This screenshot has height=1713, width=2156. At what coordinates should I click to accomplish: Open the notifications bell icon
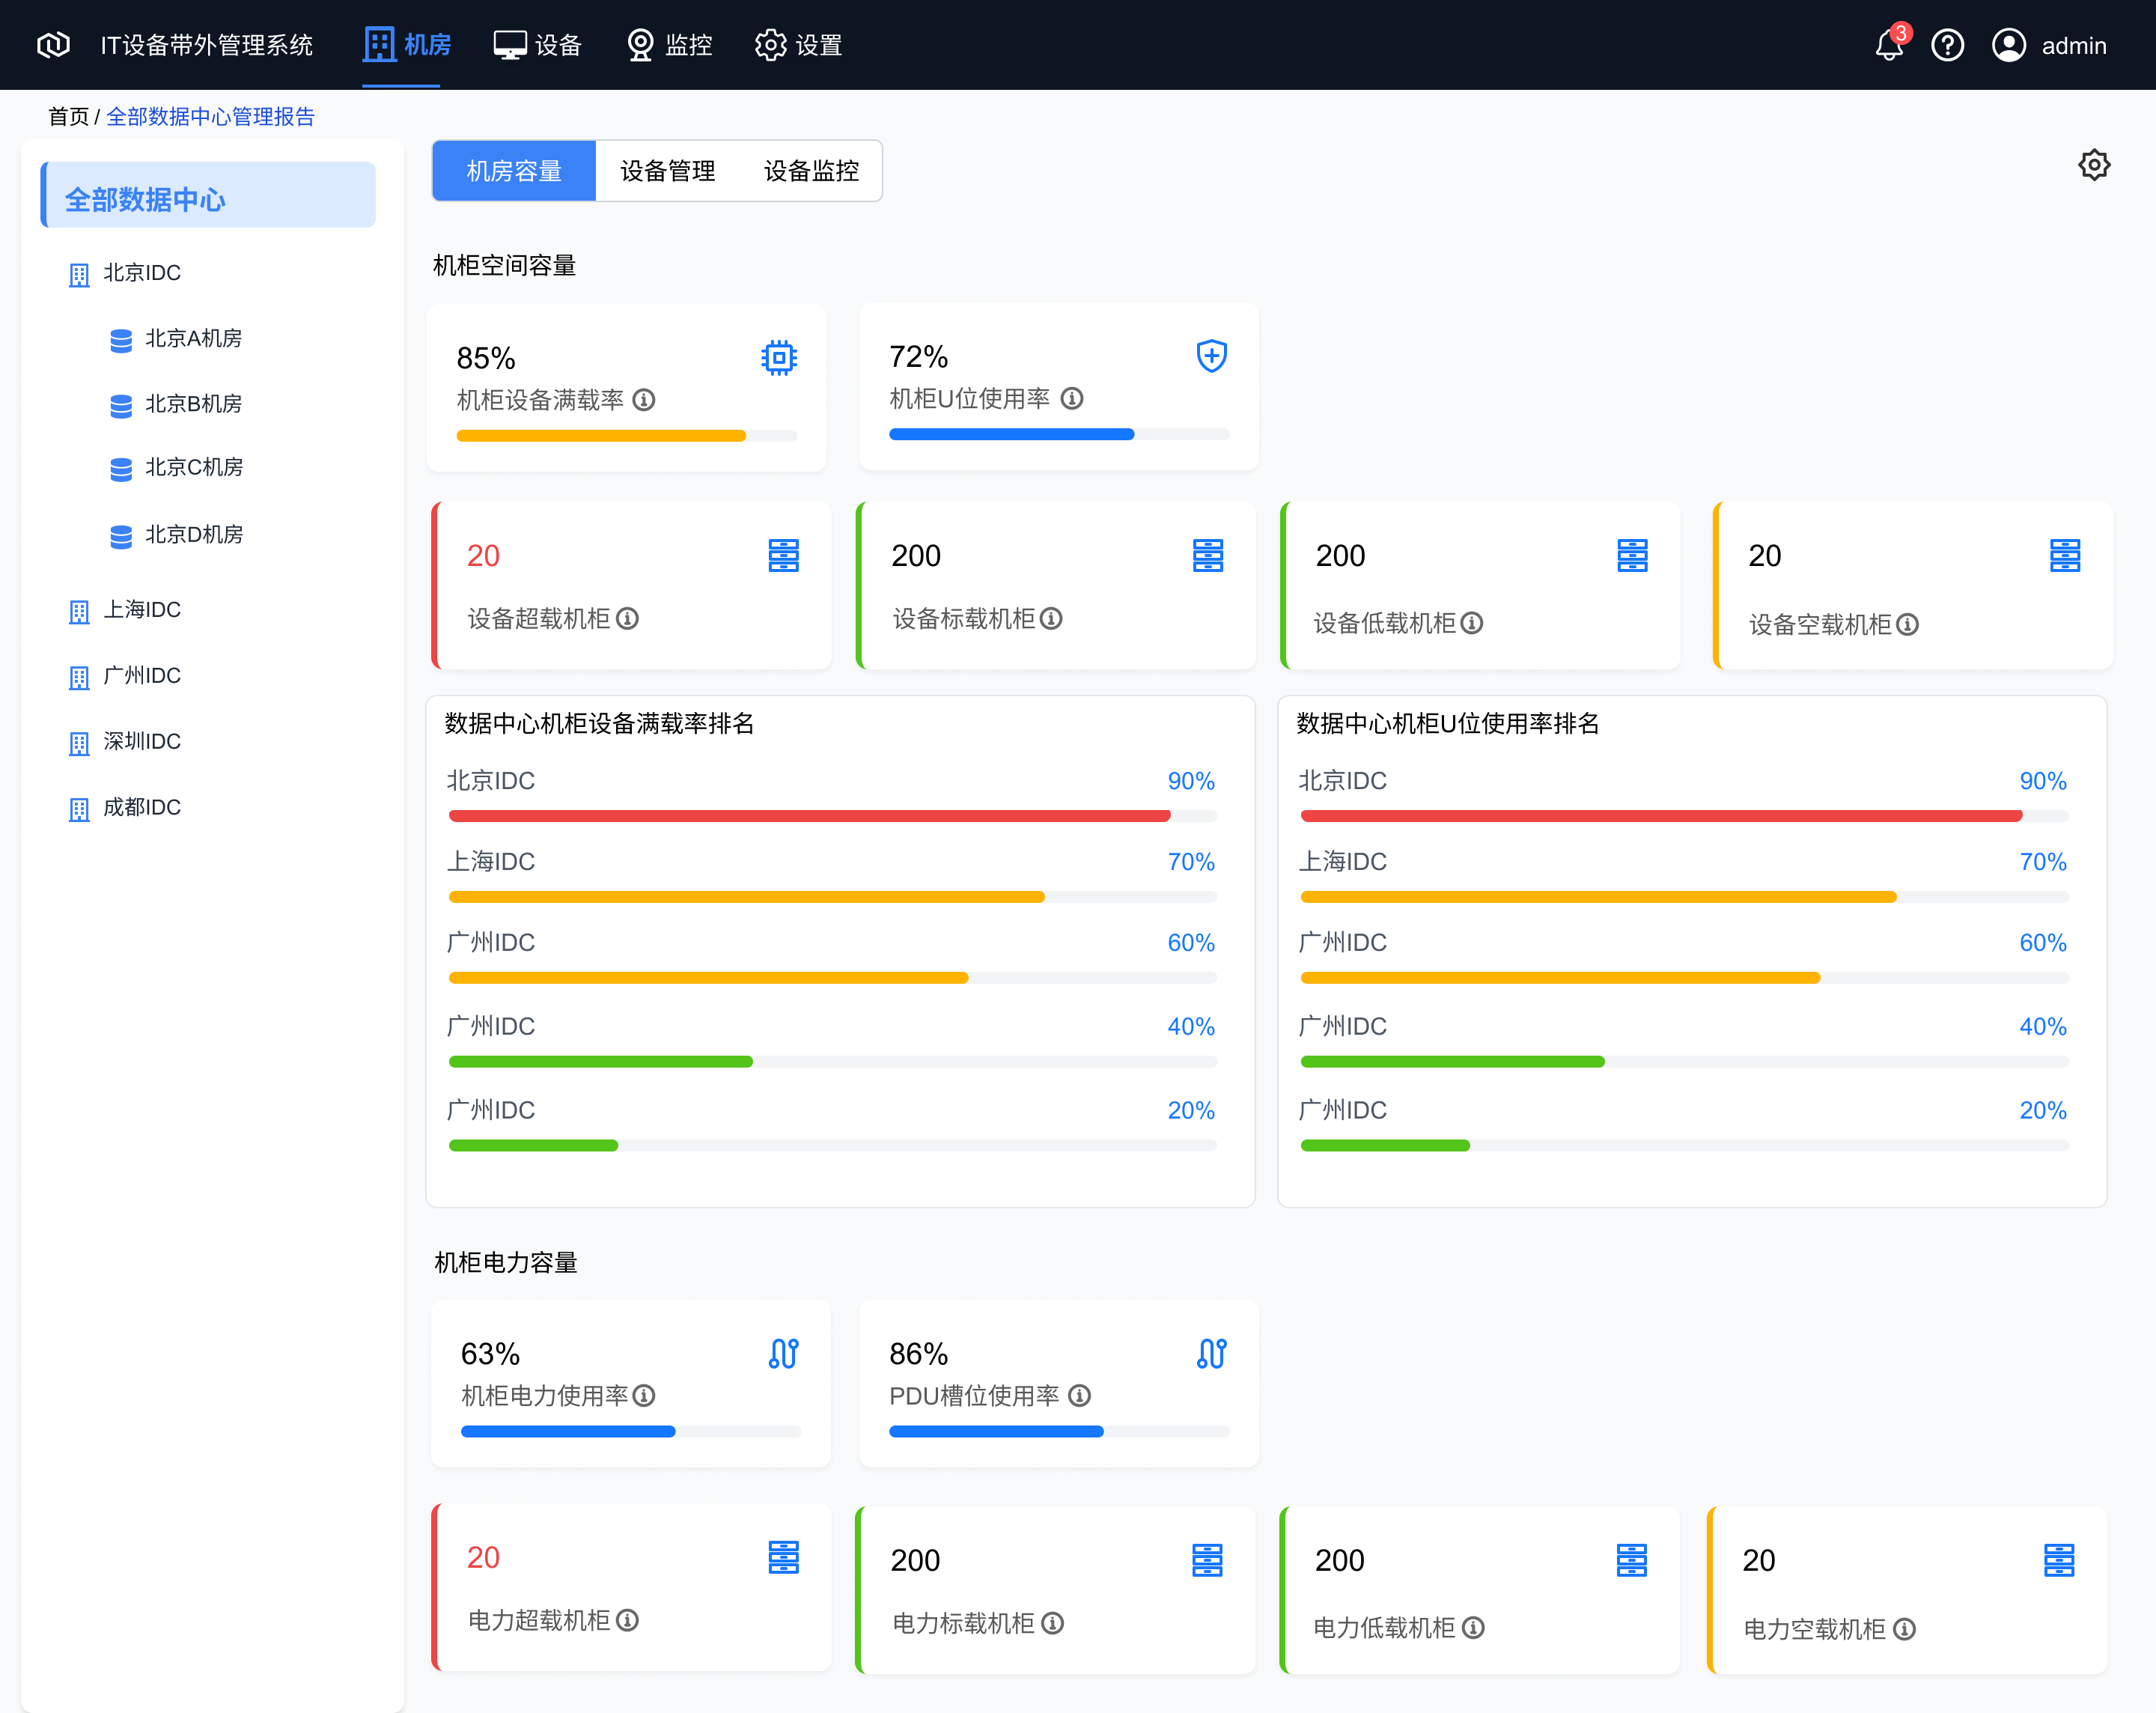pyautogui.click(x=1889, y=45)
